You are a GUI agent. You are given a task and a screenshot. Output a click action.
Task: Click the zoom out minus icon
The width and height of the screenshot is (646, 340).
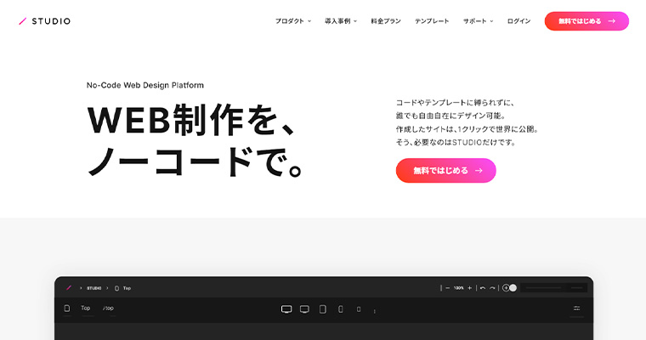pos(448,288)
